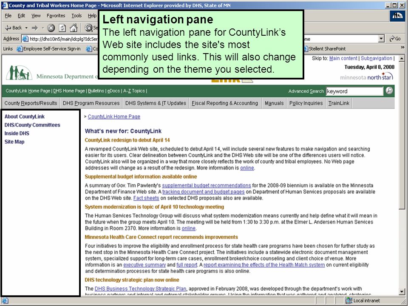Open the Forward button history dropdown
The width and height of the screenshot is (408, 306).
point(42,28)
